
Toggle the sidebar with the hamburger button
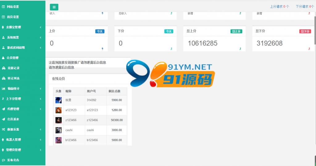click(54, 7)
